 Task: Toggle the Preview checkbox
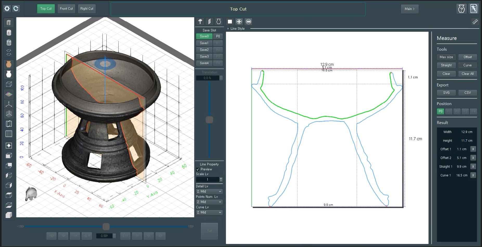pos(198,169)
